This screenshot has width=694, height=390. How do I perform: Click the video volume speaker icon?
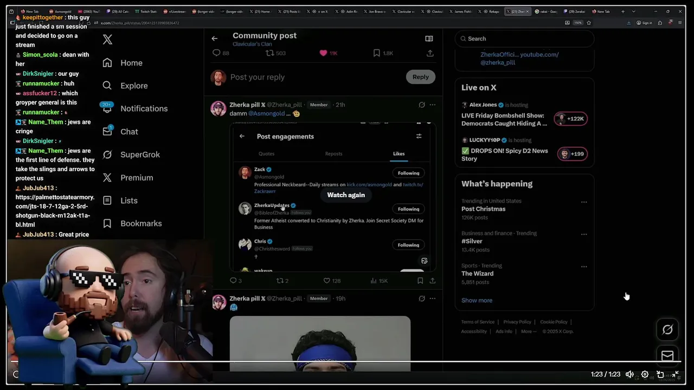point(629,374)
